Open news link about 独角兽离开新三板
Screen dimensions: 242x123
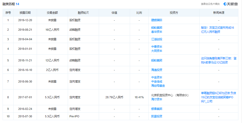218,60
